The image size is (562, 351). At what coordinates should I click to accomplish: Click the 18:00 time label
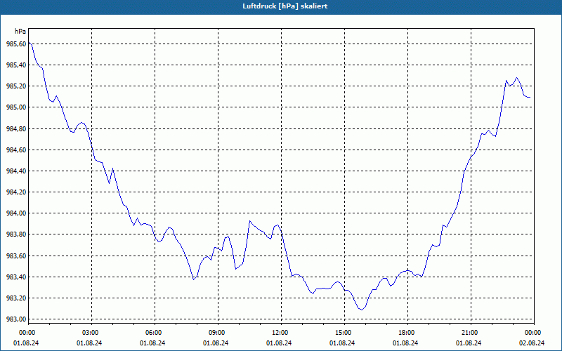pyautogui.click(x=407, y=333)
